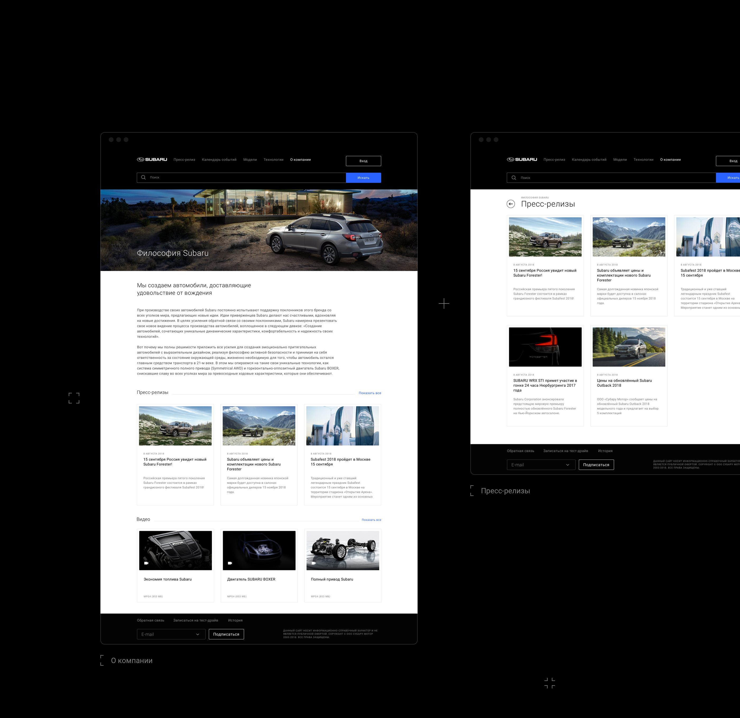Open the Двигатель SUBARU BOXER video thumbnail
The image size is (740, 718).
[x=259, y=551]
